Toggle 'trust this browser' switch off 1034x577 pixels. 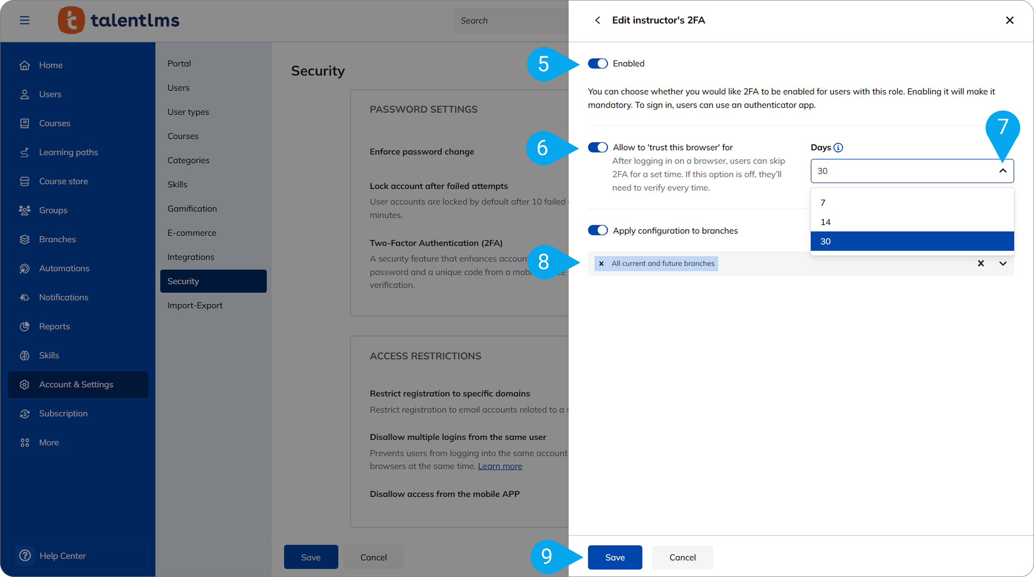(598, 148)
